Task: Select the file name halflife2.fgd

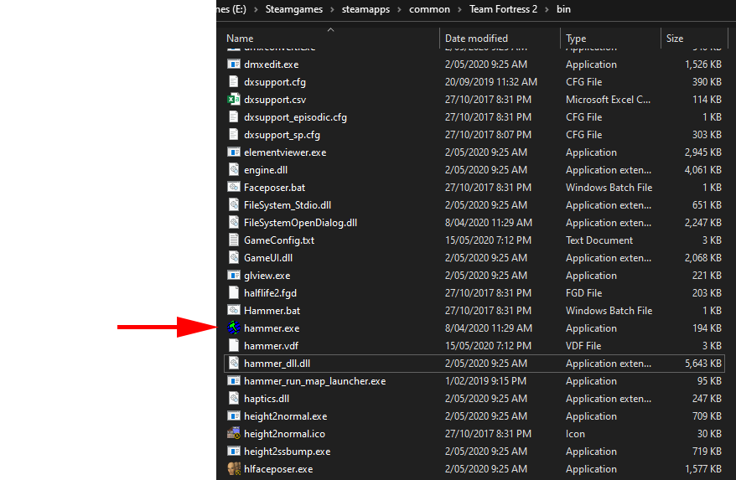Action: click(x=271, y=293)
